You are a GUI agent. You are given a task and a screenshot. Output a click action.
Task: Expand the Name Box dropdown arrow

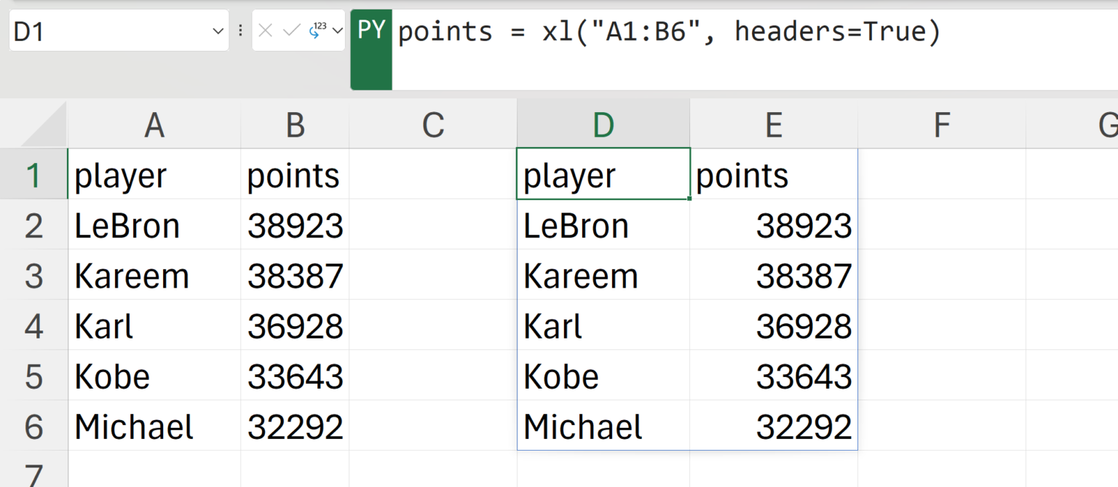[x=218, y=31]
